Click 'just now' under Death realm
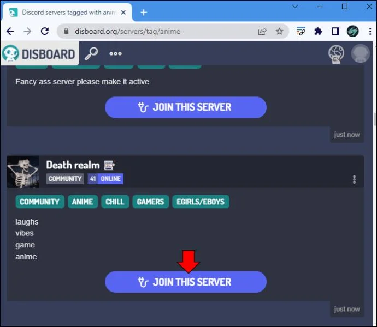This screenshot has height=327, width=377. [x=347, y=309]
